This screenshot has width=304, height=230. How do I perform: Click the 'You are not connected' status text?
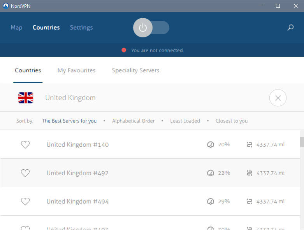tap(157, 50)
